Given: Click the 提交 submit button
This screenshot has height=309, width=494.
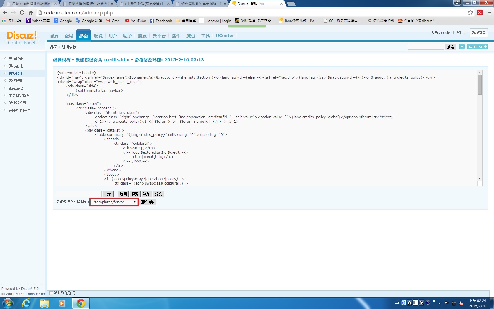Looking at the screenshot, I should [x=158, y=194].
